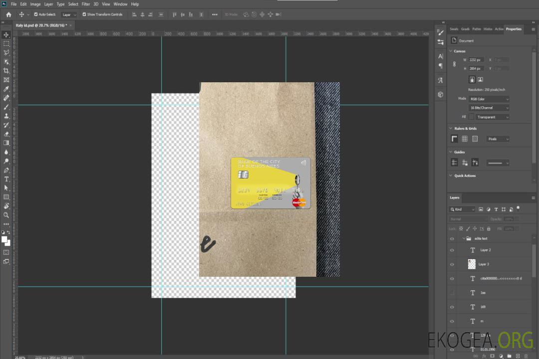Viewport: 539px width, 359px height.
Task: Click the canvas width input field
Action: (x=476, y=60)
